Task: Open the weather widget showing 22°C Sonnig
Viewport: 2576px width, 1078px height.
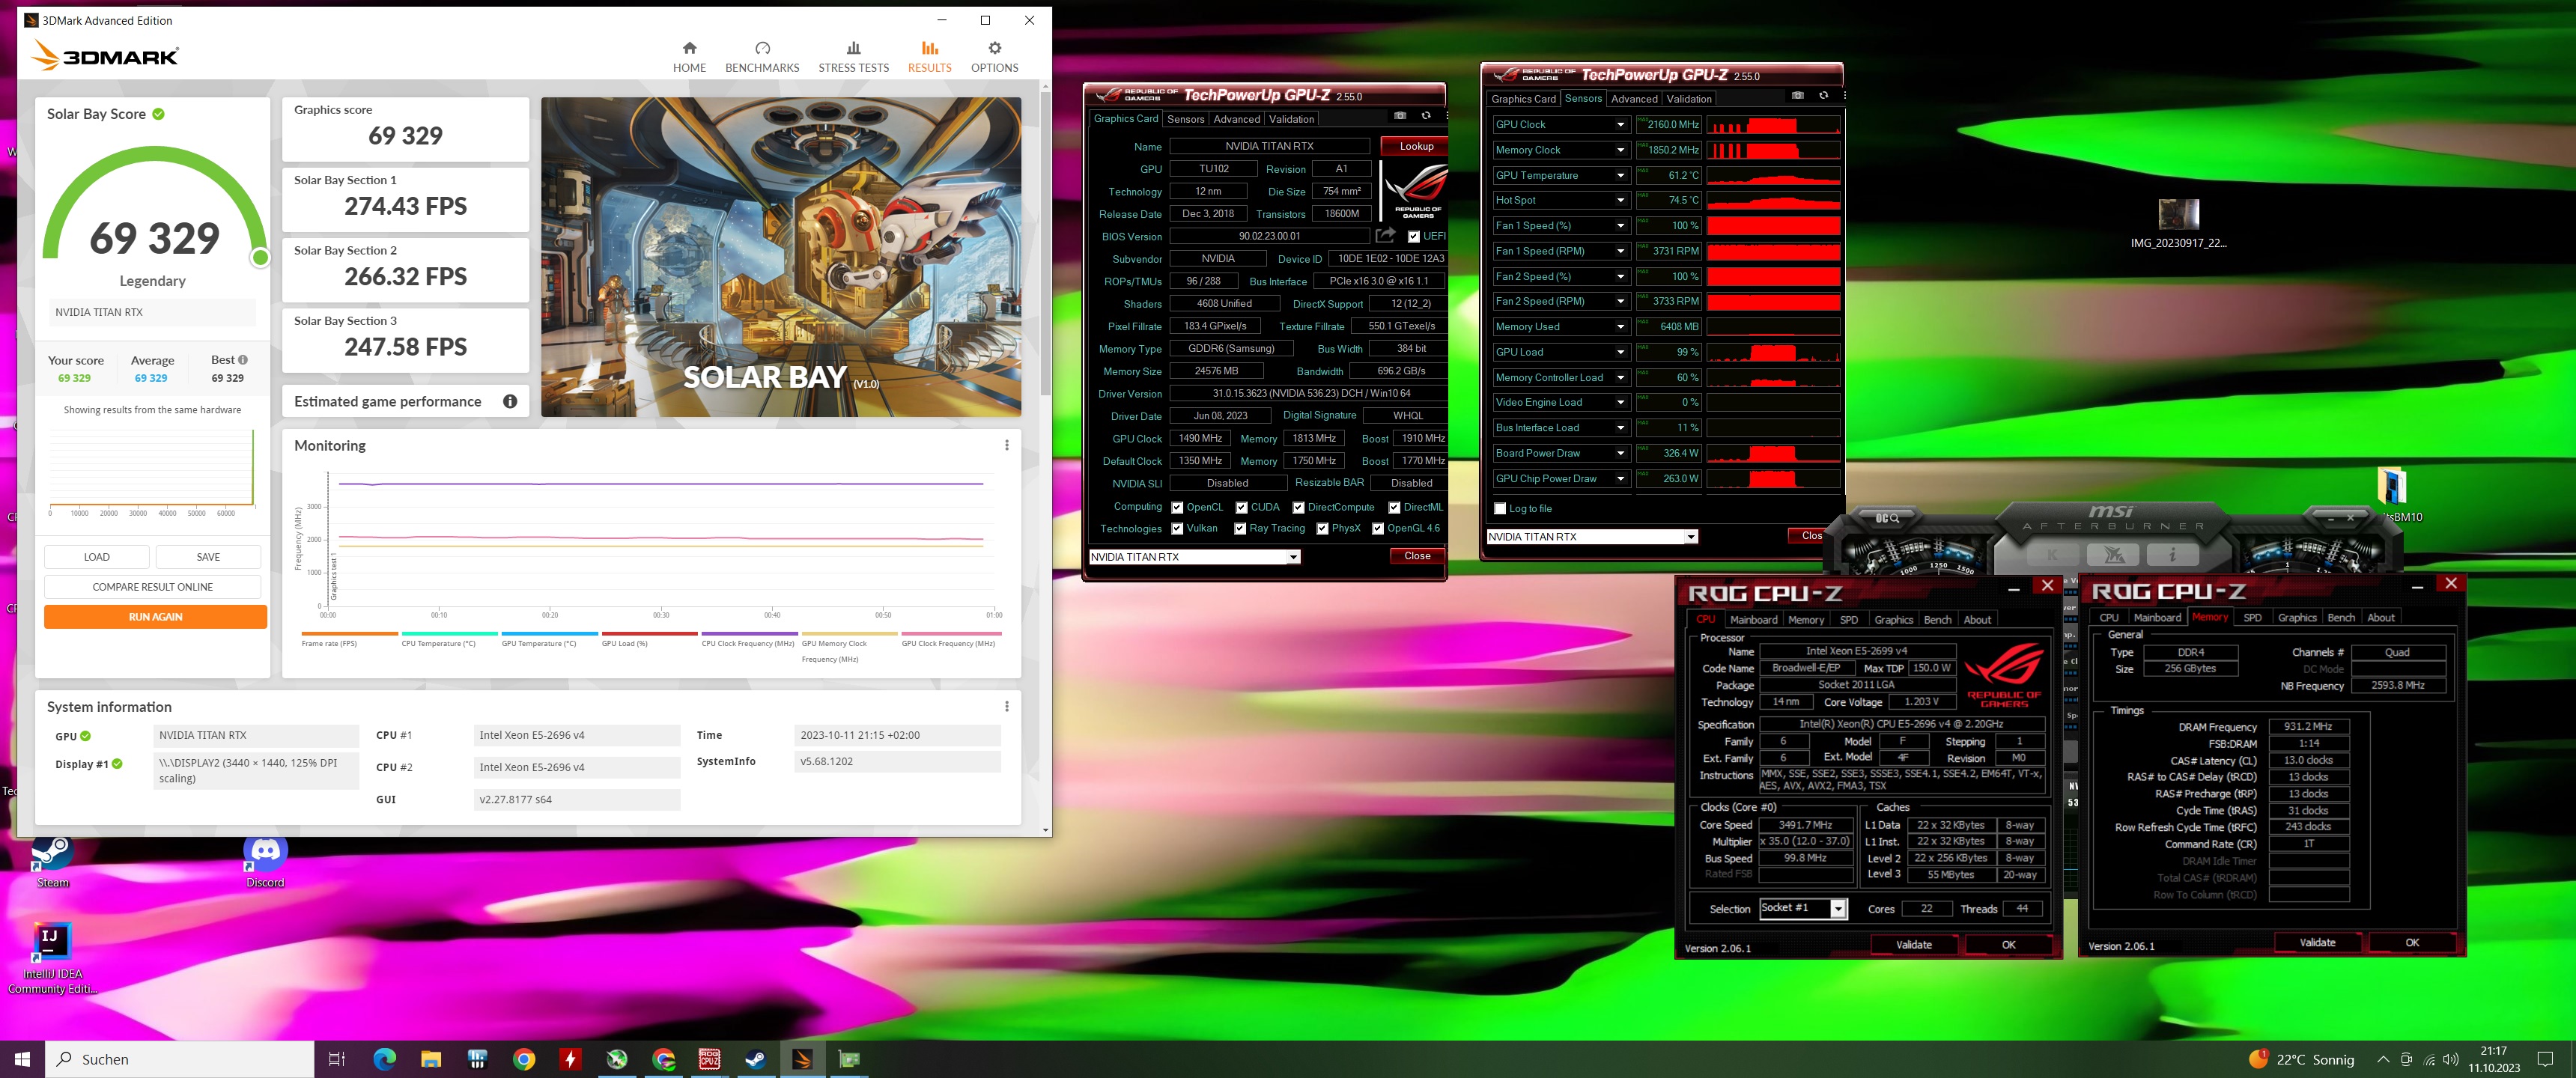Action: click(x=2301, y=1059)
